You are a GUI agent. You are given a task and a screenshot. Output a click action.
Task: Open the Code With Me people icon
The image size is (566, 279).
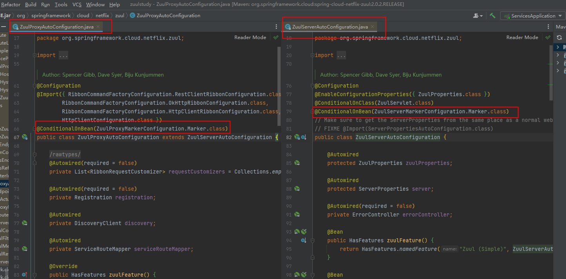(478, 16)
